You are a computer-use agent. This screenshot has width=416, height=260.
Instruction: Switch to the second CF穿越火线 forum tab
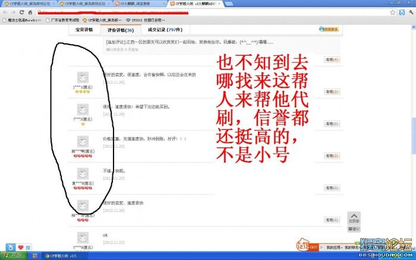tap(83, 4)
